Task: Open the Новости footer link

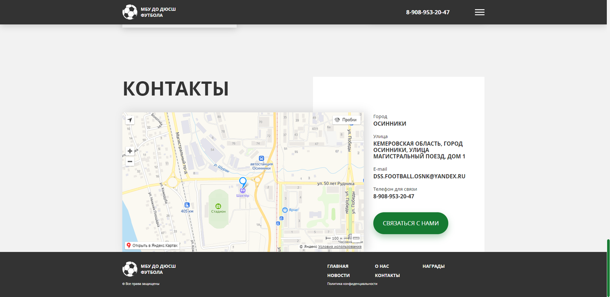Action: pos(338,275)
